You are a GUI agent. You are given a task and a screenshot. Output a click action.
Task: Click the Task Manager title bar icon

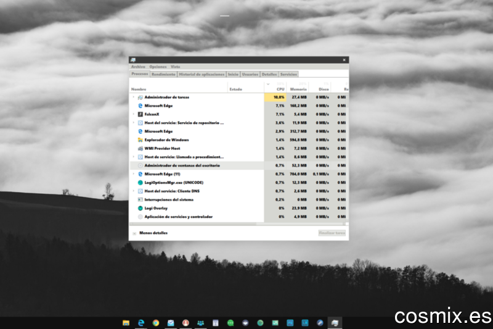click(x=133, y=60)
